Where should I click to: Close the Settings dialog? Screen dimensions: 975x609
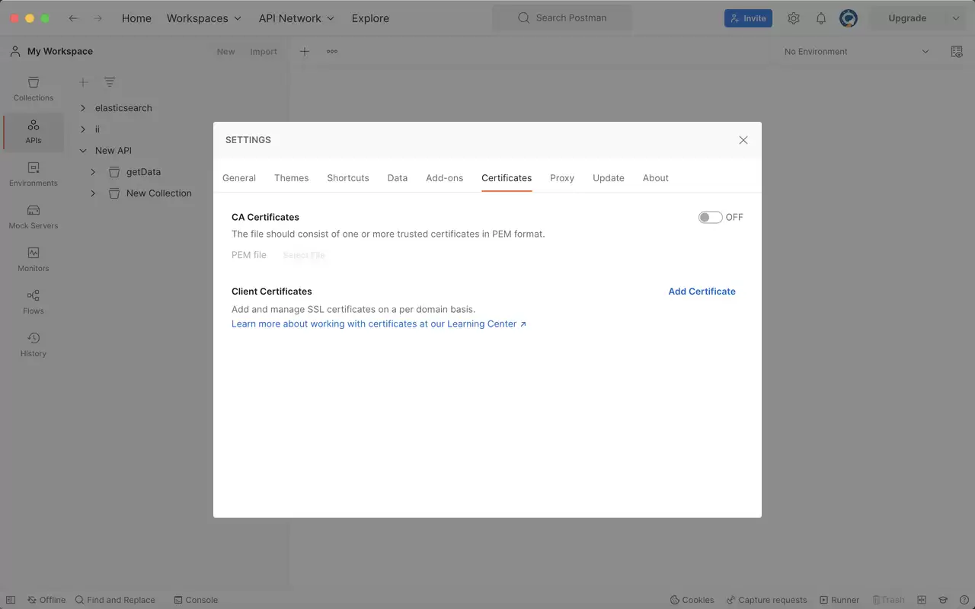[x=743, y=140]
